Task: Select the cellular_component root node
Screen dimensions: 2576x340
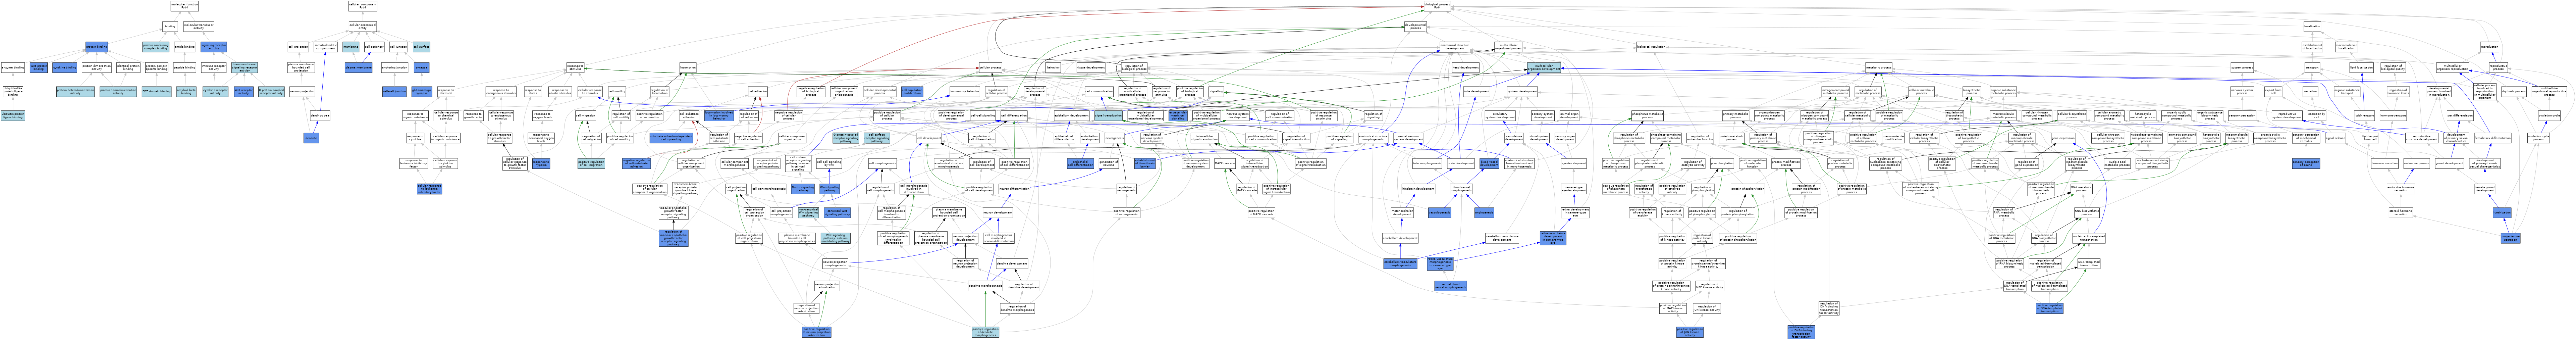Action: pos(363,6)
